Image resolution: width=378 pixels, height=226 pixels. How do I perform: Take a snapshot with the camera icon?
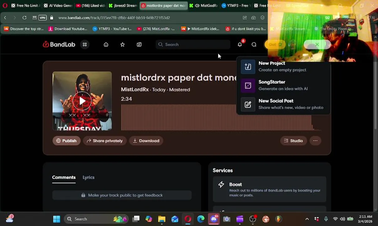click(254, 18)
